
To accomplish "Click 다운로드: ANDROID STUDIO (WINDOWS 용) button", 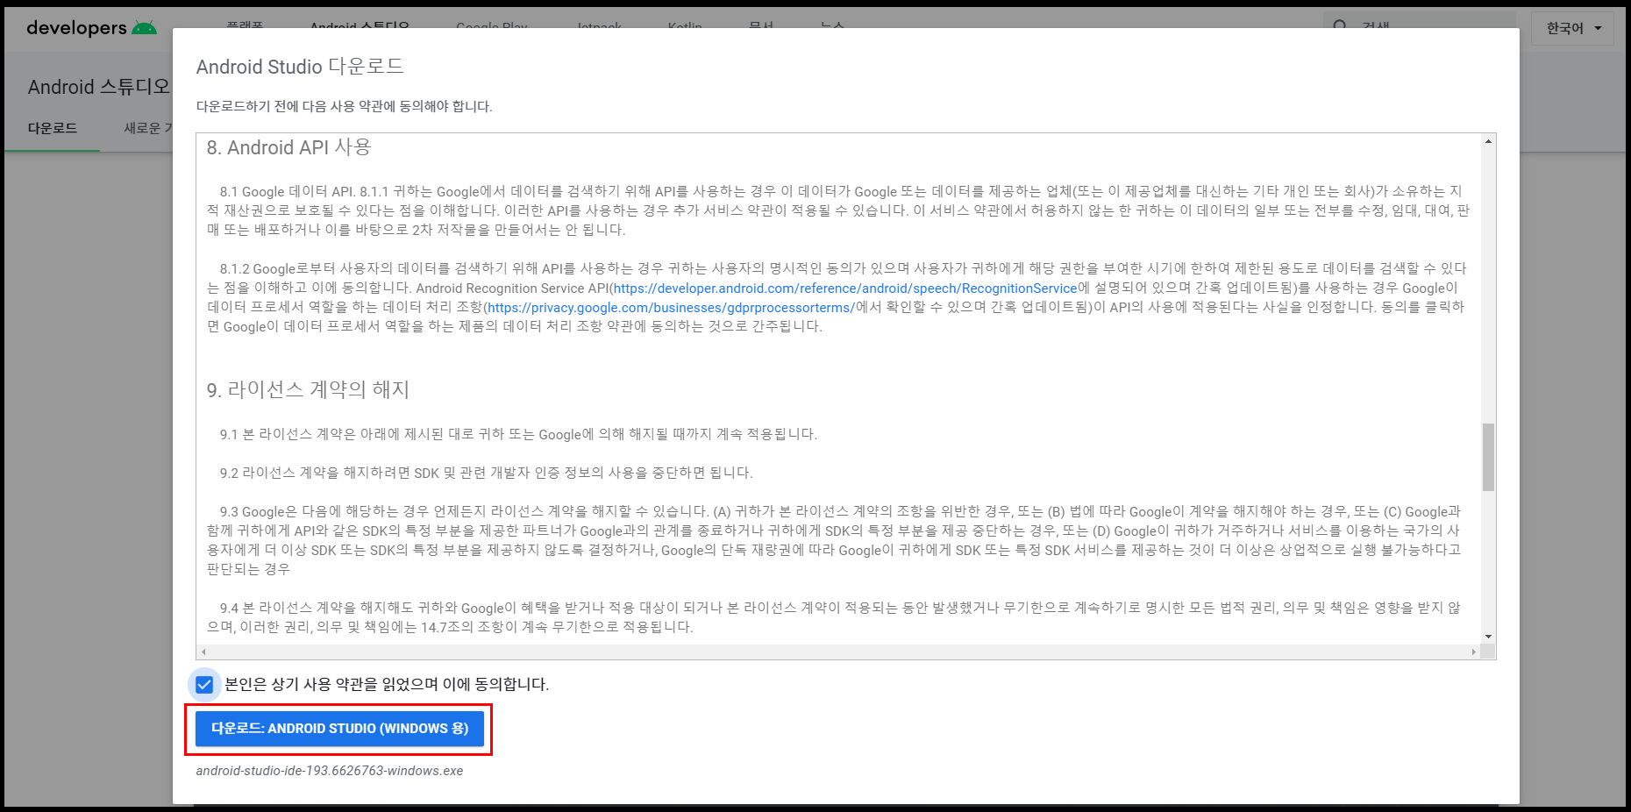I will click(339, 729).
